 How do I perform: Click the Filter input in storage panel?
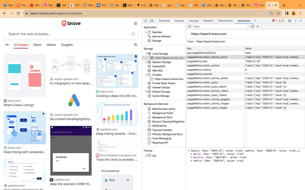(x=220, y=26)
